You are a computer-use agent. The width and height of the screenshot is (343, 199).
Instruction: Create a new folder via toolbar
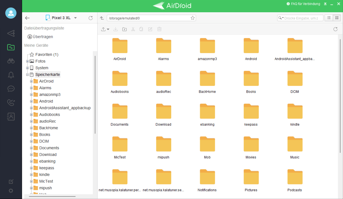point(124,29)
